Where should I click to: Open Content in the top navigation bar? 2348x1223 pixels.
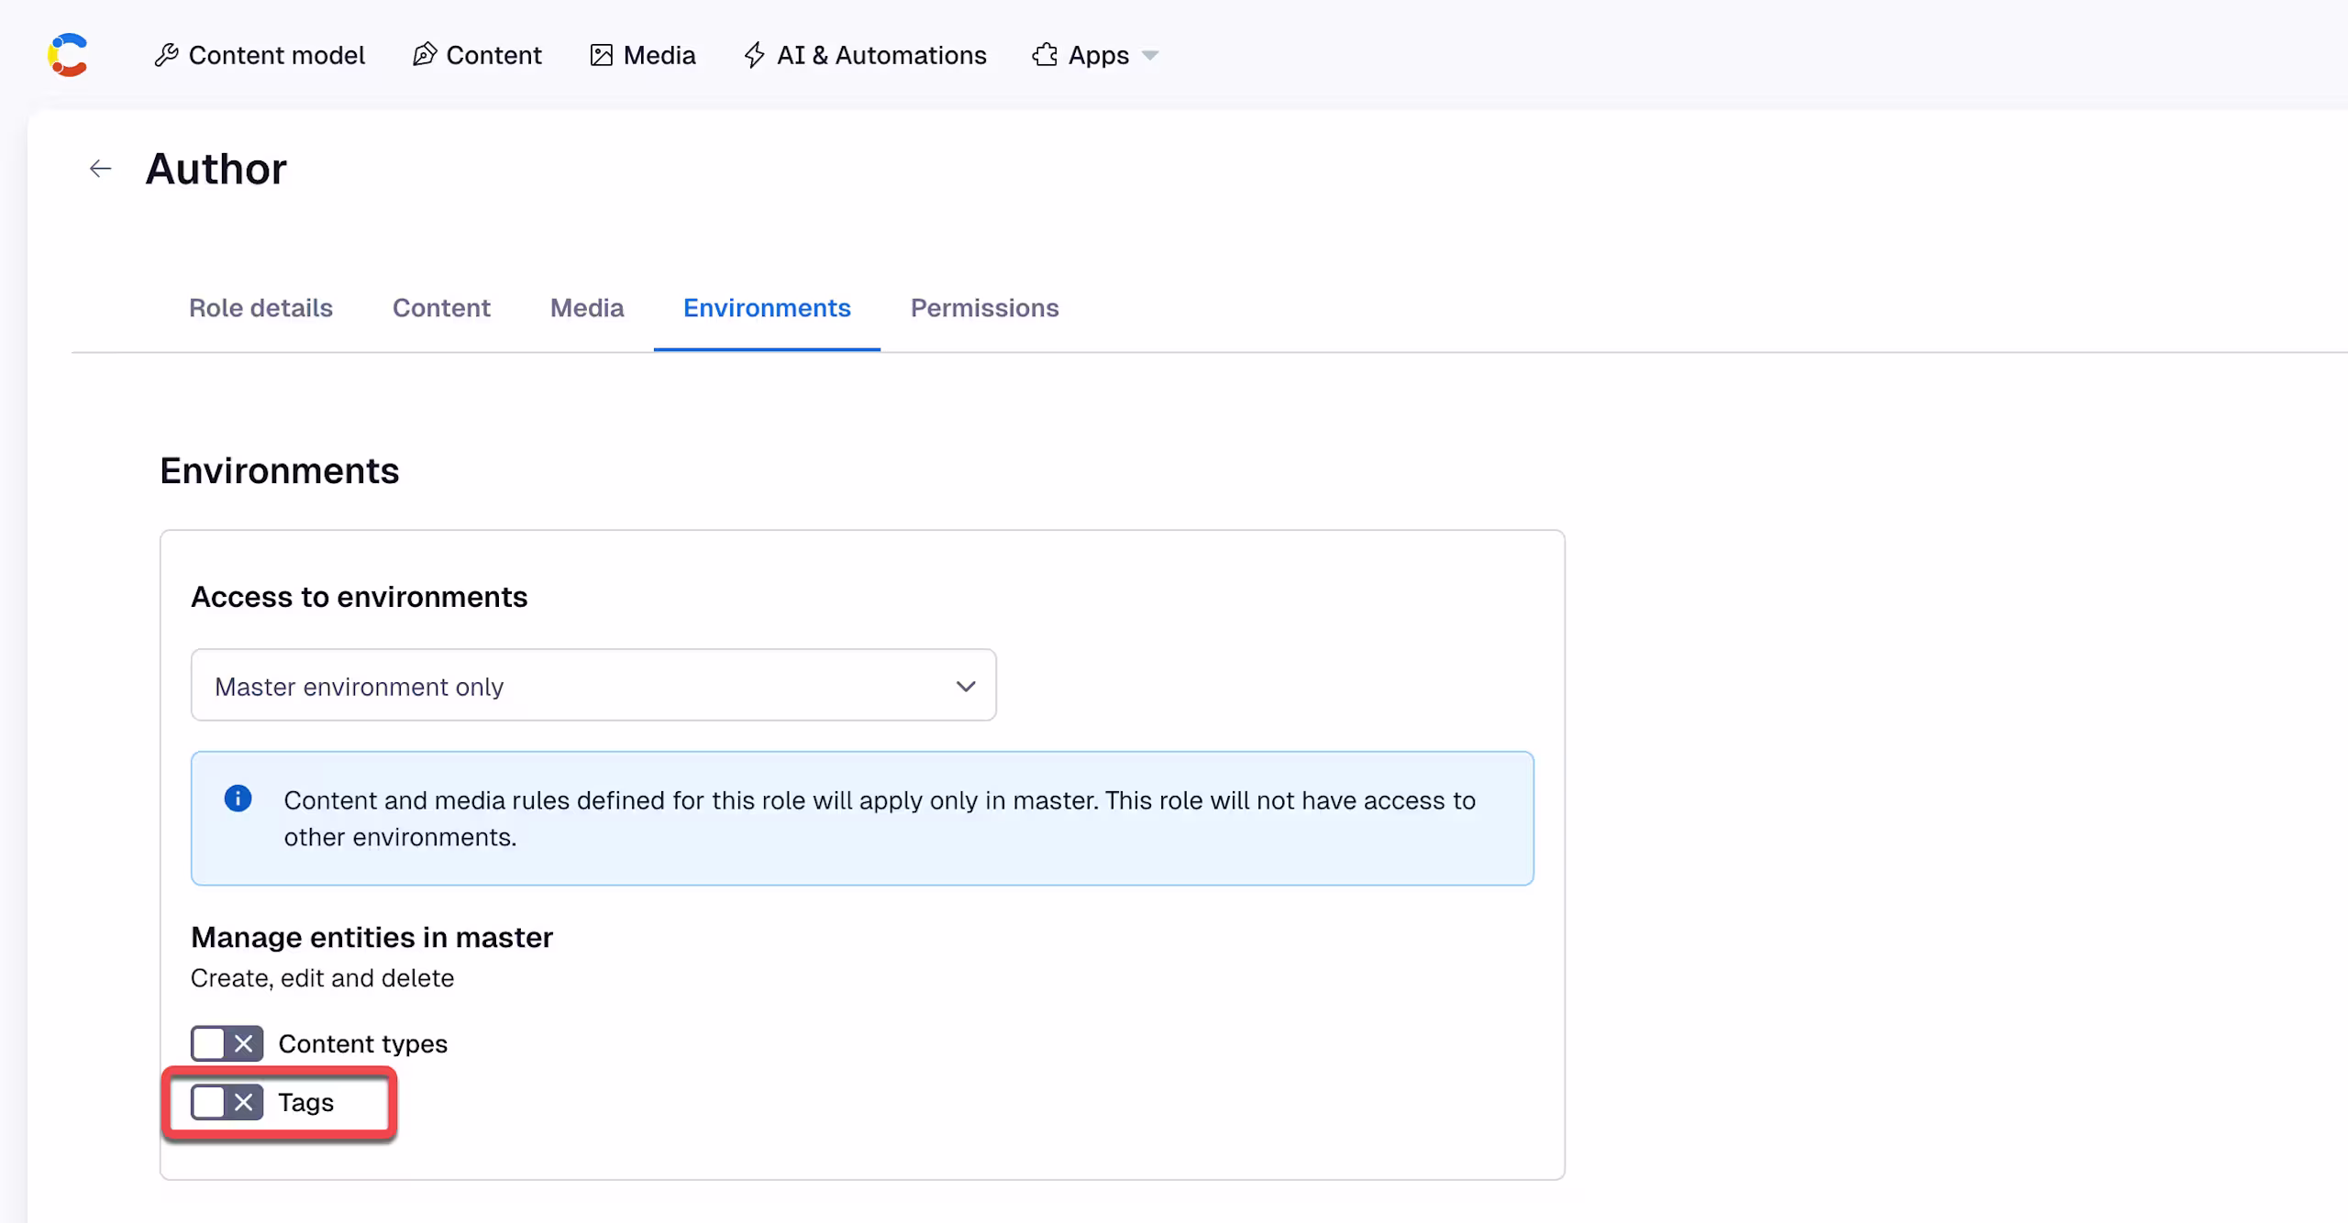[x=477, y=55]
